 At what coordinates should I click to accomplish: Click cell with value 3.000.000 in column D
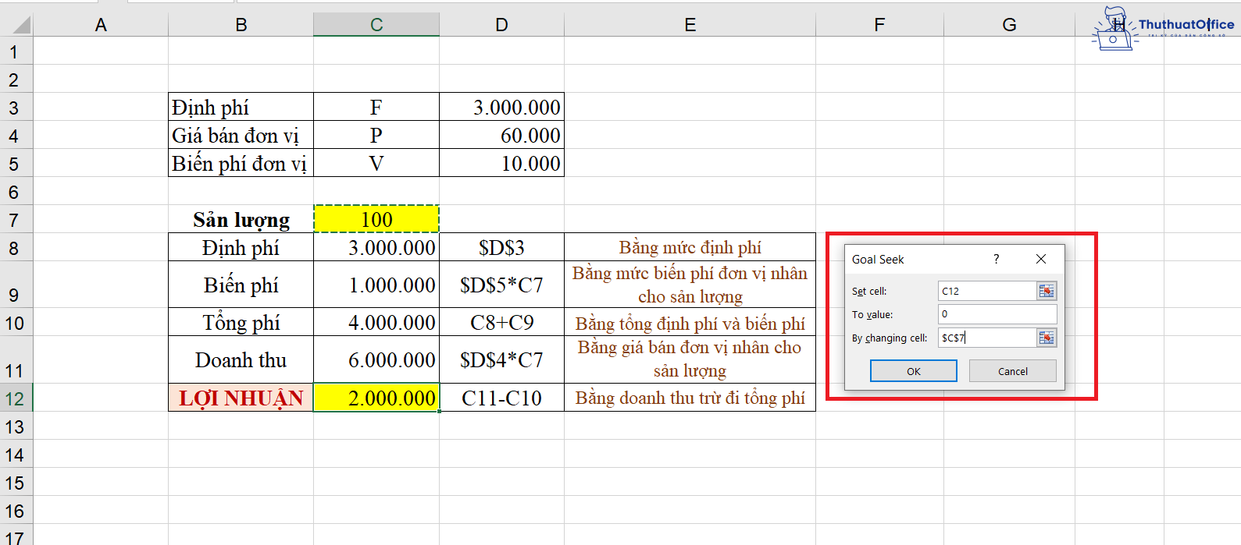click(501, 108)
